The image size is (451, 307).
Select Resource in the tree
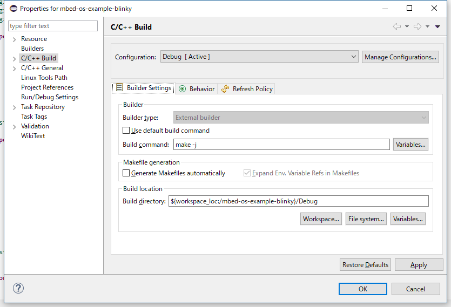[34, 39]
